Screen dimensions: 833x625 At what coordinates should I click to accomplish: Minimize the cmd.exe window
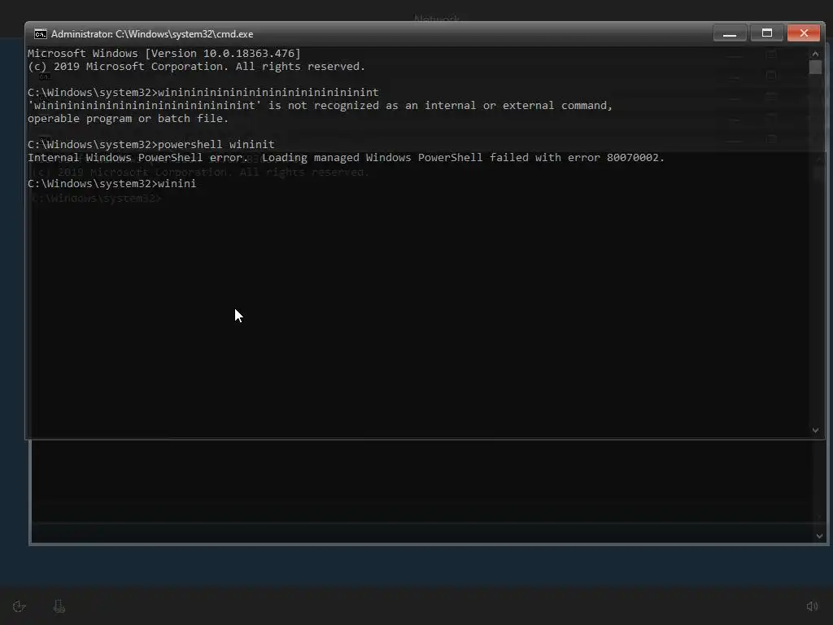tap(730, 33)
